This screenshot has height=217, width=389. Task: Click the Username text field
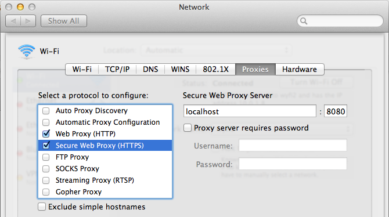pyautogui.click(x=293, y=145)
